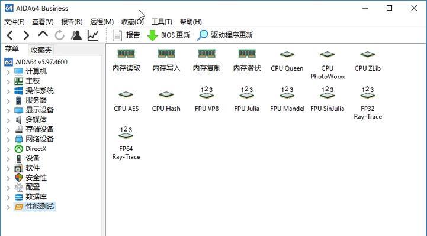Image resolution: width=427 pixels, height=236 pixels.
Task: Select 数据库 in the tree
Action: click(x=31, y=197)
